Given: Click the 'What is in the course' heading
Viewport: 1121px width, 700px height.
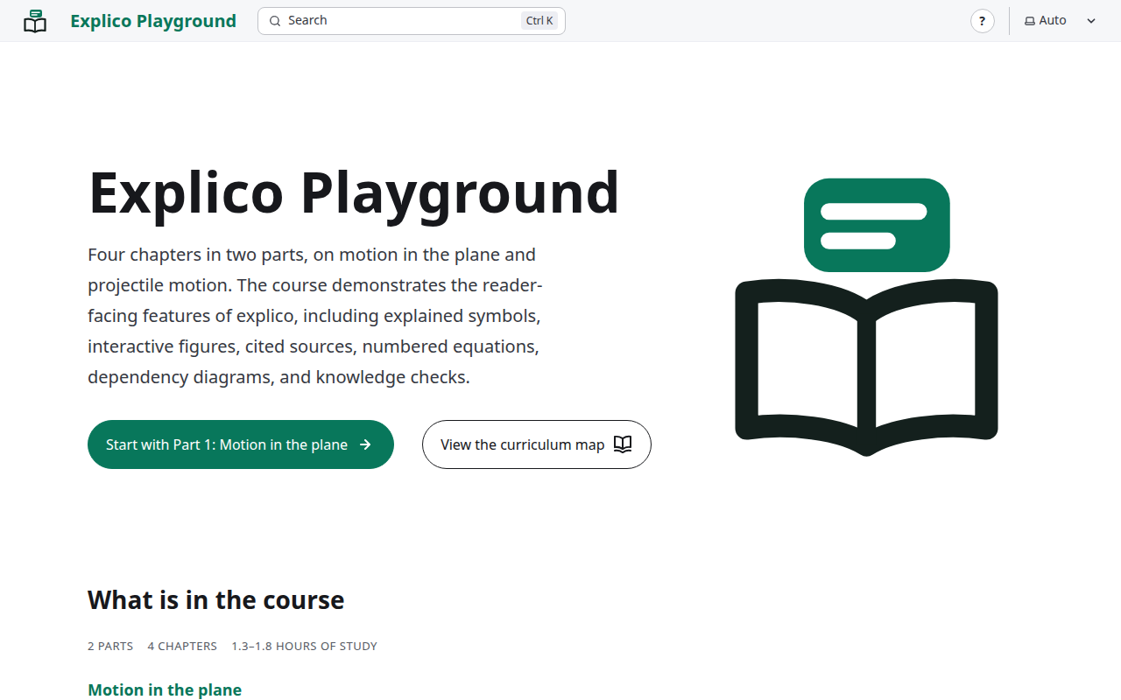Looking at the screenshot, I should click(x=215, y=600).
